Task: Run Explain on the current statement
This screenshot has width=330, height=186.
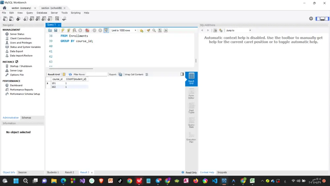Action: tap(74, 30)
